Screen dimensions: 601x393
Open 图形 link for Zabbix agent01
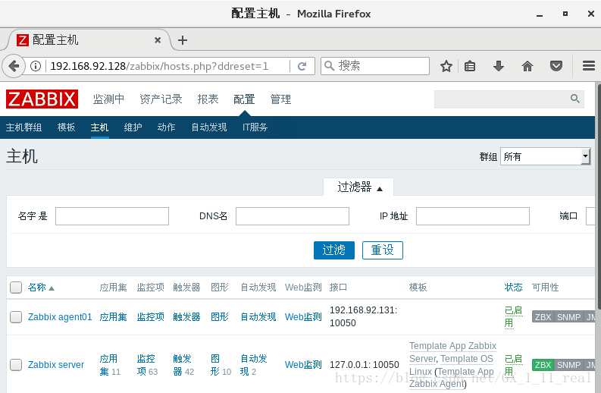[220, 317]
